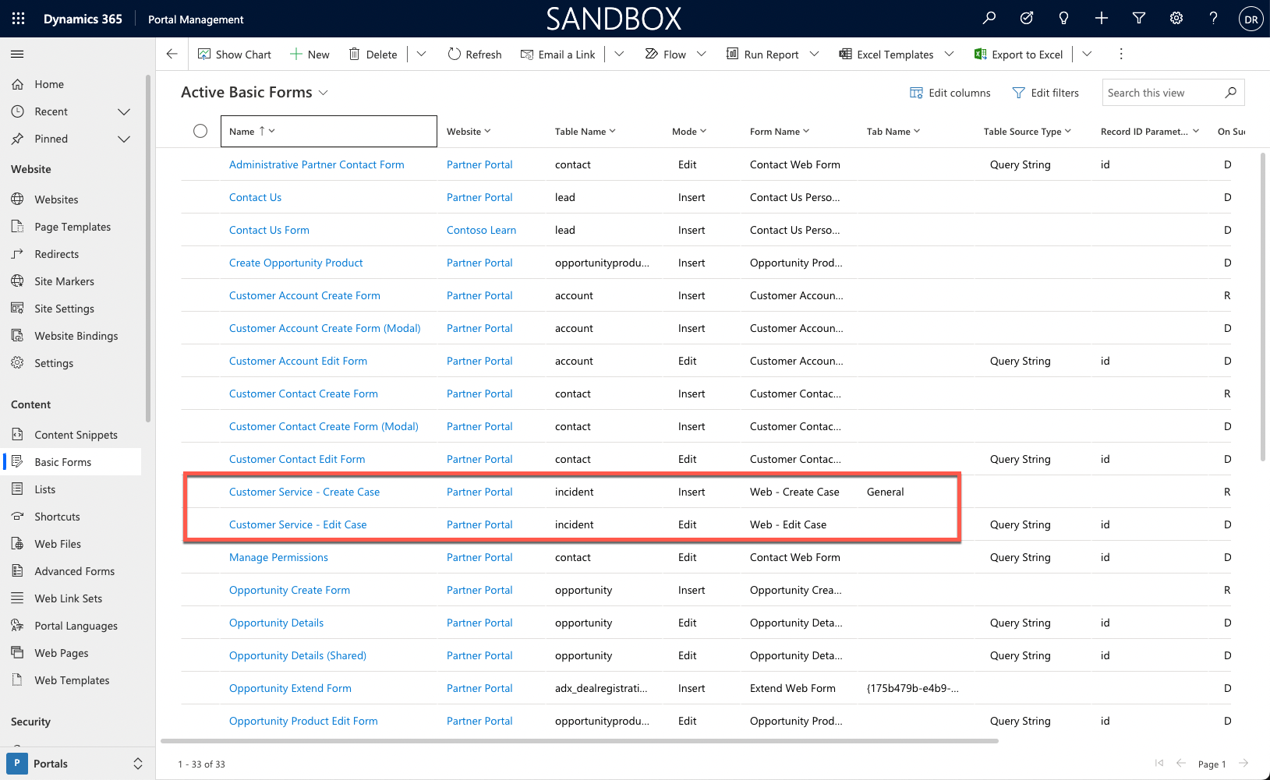Image resolution: width=1270 pixels, height=780 pixels.
Task: Open the app launcher waffle menu
Action: (x=17, y=17)
